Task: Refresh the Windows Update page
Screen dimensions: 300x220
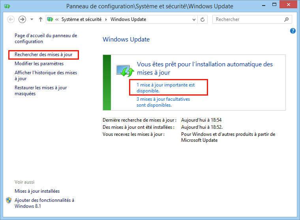Action: coord(202,19)
